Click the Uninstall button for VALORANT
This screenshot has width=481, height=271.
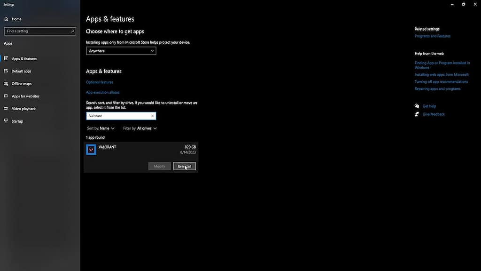click(x=184, y=166)
